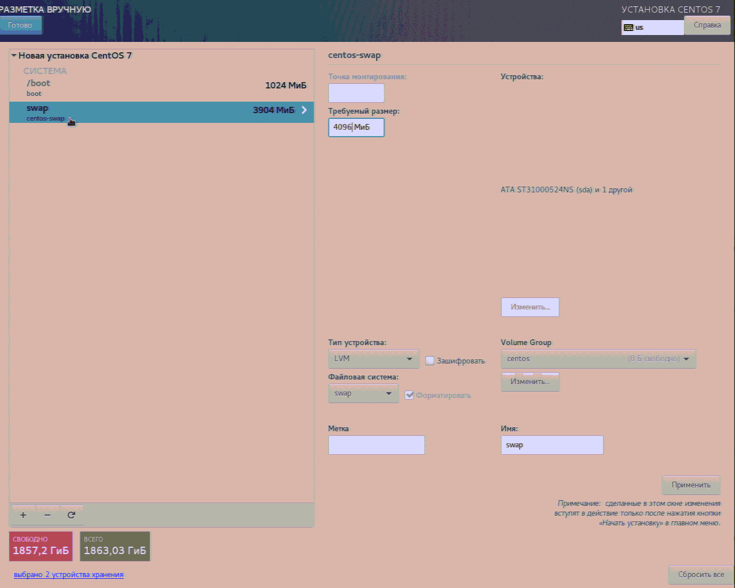Toggle the Encrypt (Зашифровать) checkbox
Viewport: 735px width, 588px height.
pos(430,361)
